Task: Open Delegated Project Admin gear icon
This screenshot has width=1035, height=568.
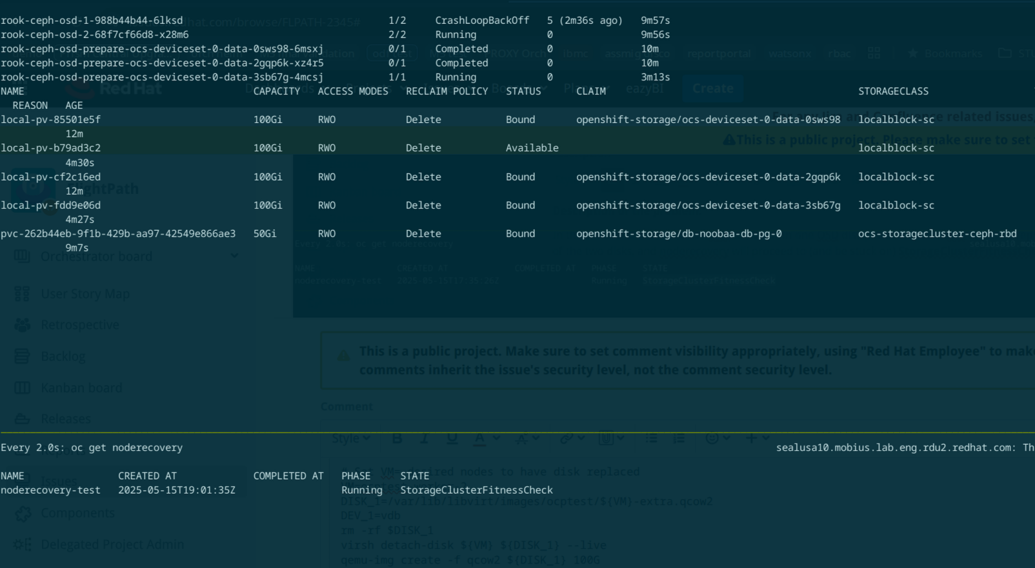Action: (22, 545)
